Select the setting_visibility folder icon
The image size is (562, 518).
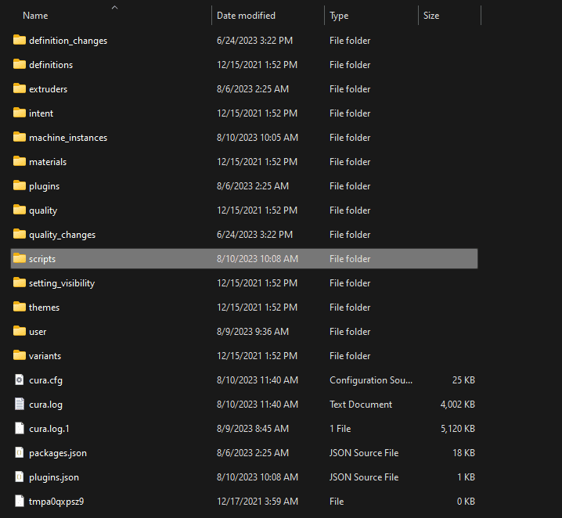20,282
